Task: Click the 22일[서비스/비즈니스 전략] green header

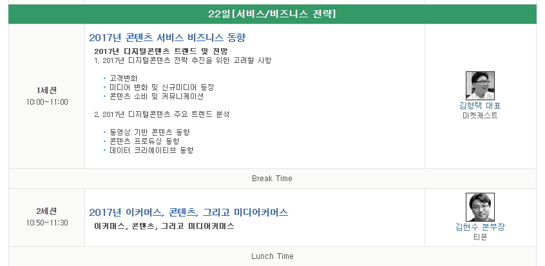Action: click(x=272, y=14)
